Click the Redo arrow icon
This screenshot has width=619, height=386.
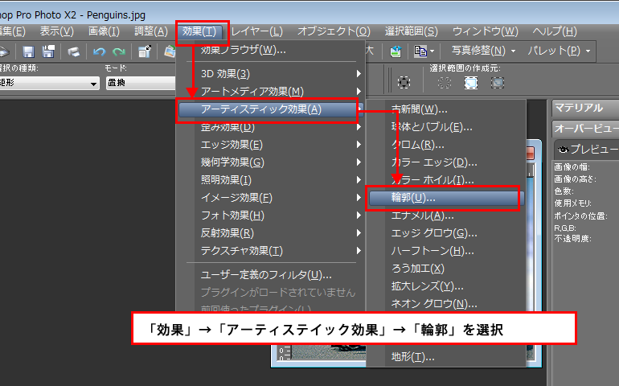(x=119, y=51)
